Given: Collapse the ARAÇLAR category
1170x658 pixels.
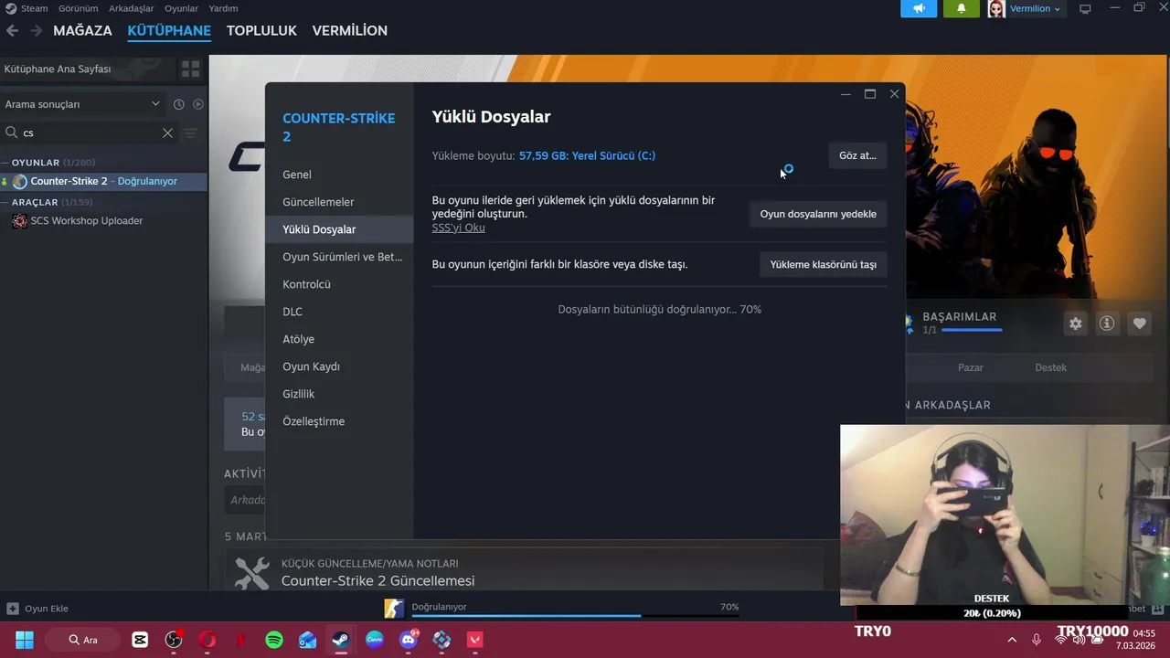Looking at the screenshot, I should click(x=5, y=202).
